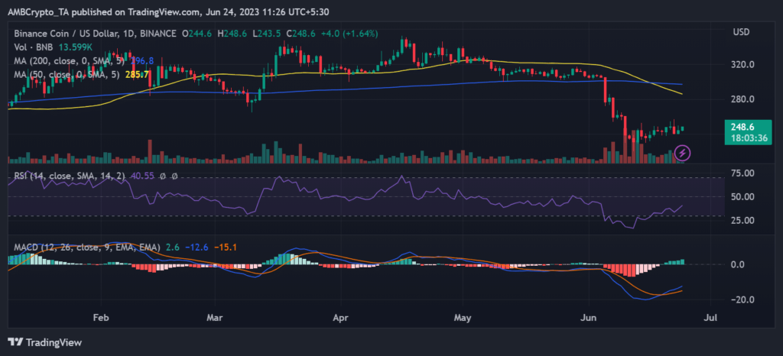
Task: Click the change value +4.0 (+1.64%)
Action: tap(349, 34)
